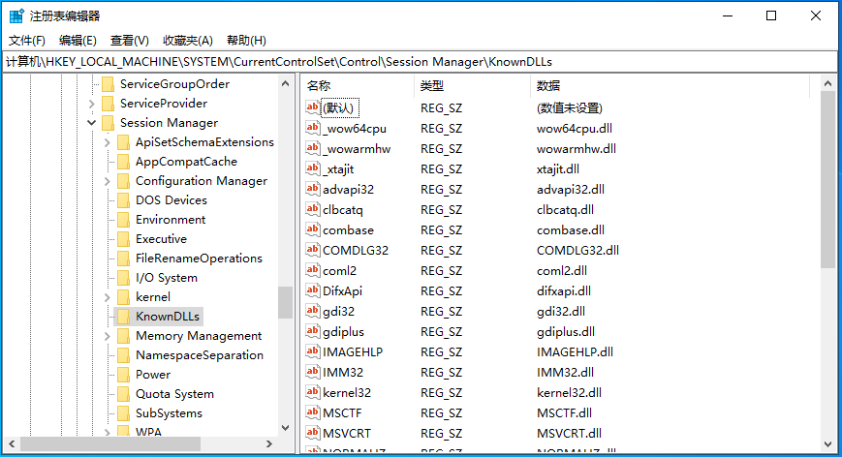Viewport: 842px width, 457px height.
Task: Expand the Memory Management key
Action: click(x=108, y=336)
